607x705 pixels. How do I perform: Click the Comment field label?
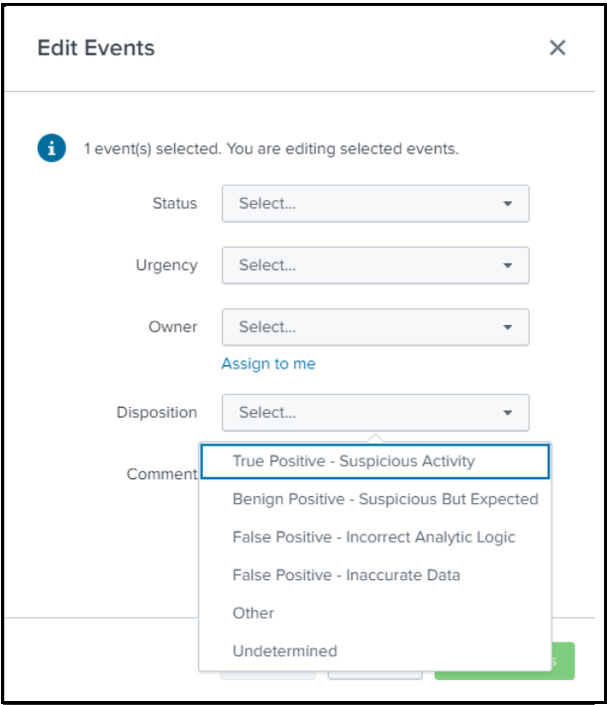point(161,474)
